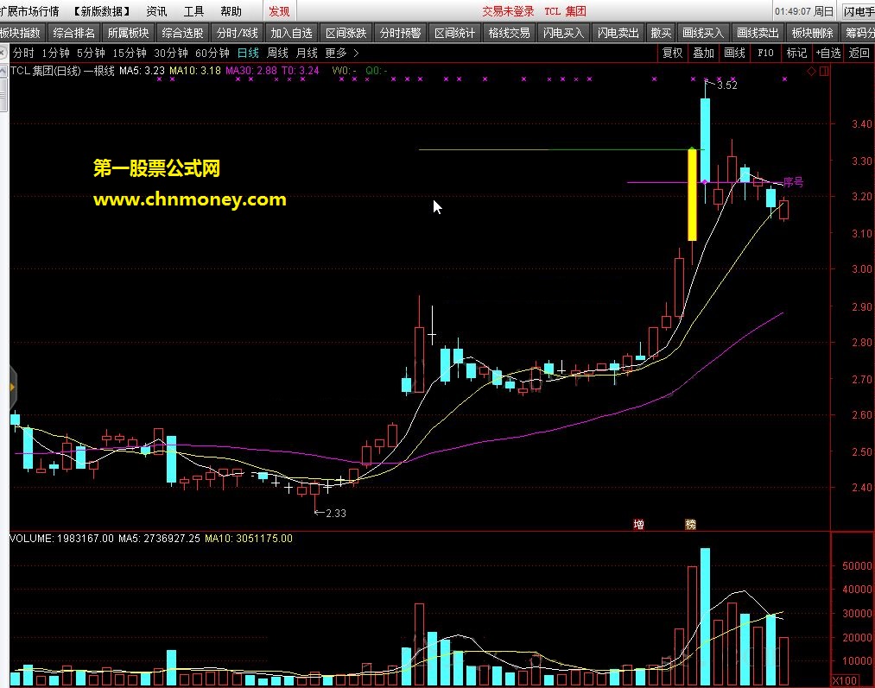Select the 5分钟 period
Viewport: 875px width, 688px height.
coord(91,53)
